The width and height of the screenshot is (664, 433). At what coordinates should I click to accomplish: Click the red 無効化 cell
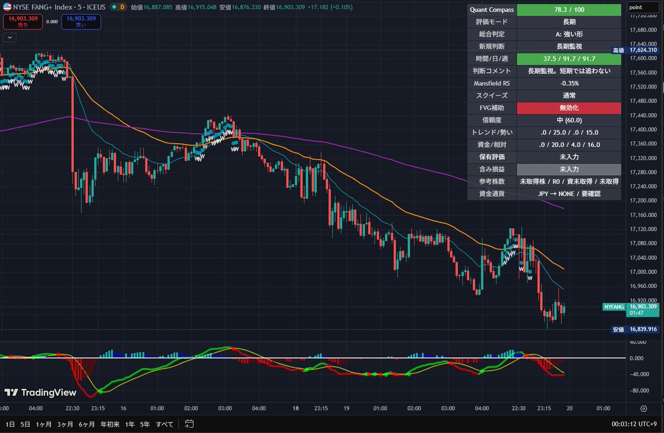[569, 108]
